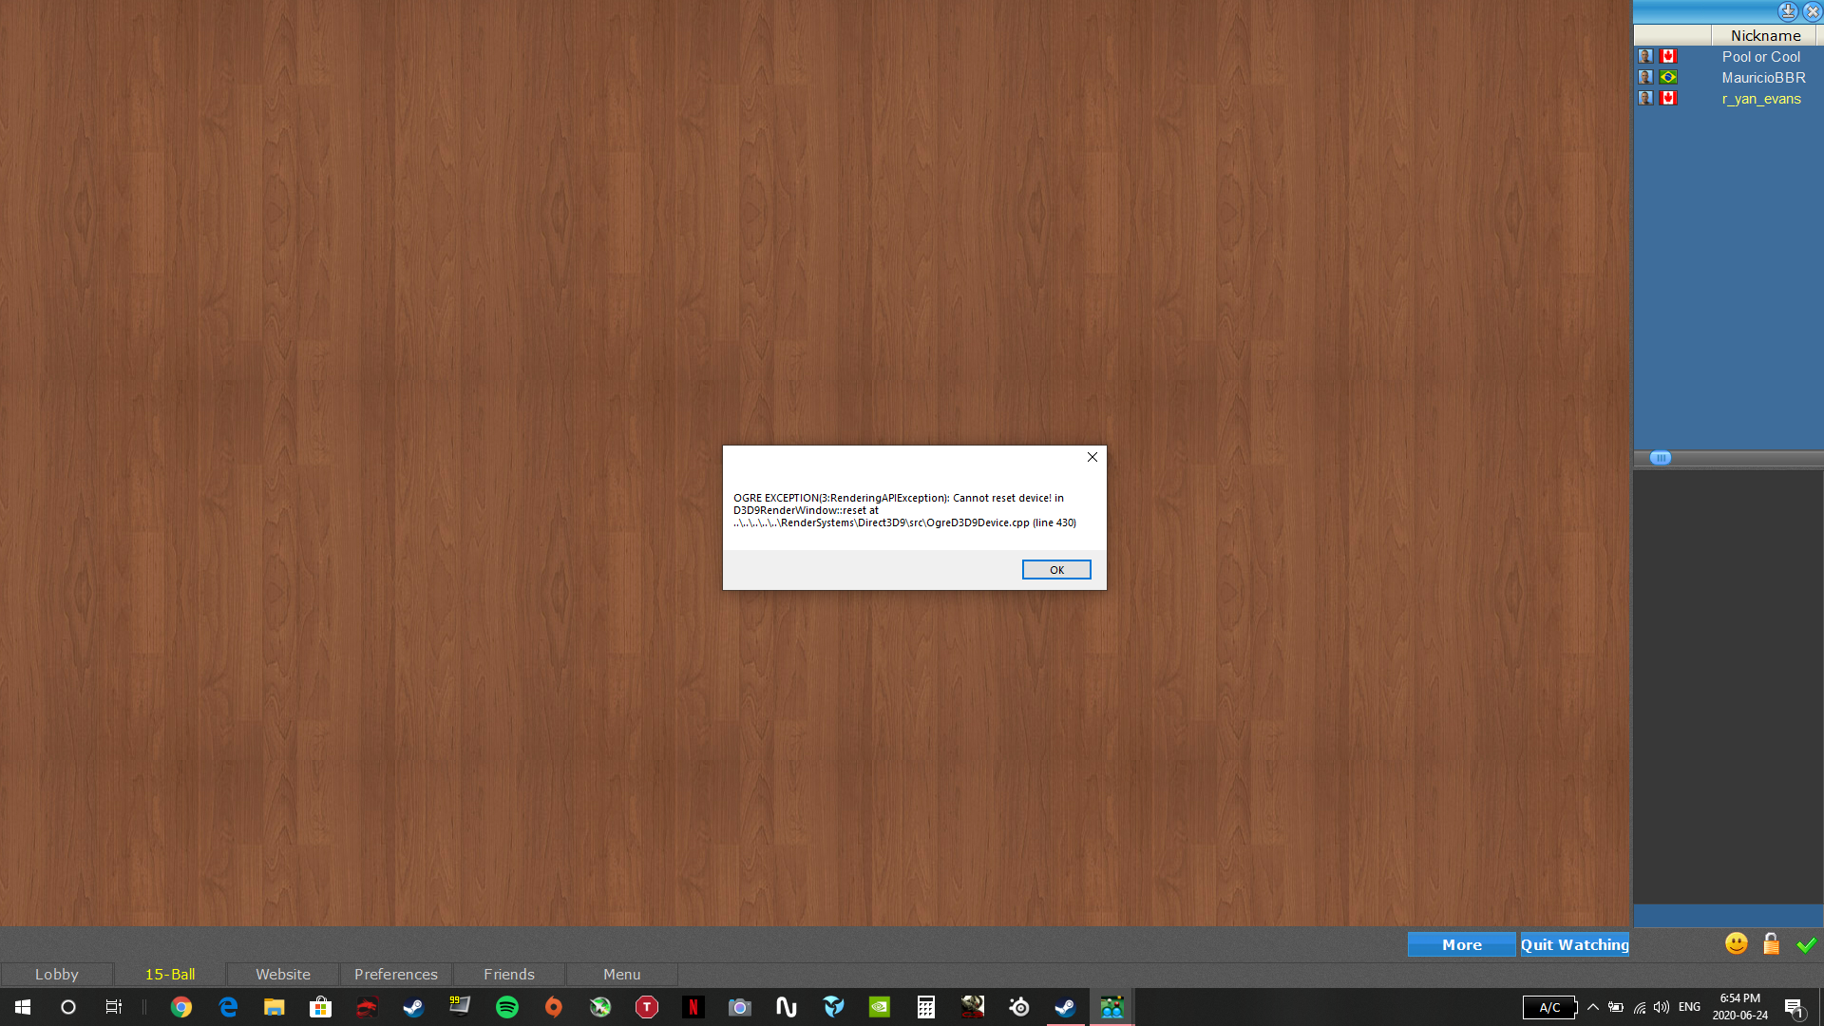This screenshot has width=1824, height=1026.
Task: Click the ENG language indicator
Action: pos(1689,1007)
